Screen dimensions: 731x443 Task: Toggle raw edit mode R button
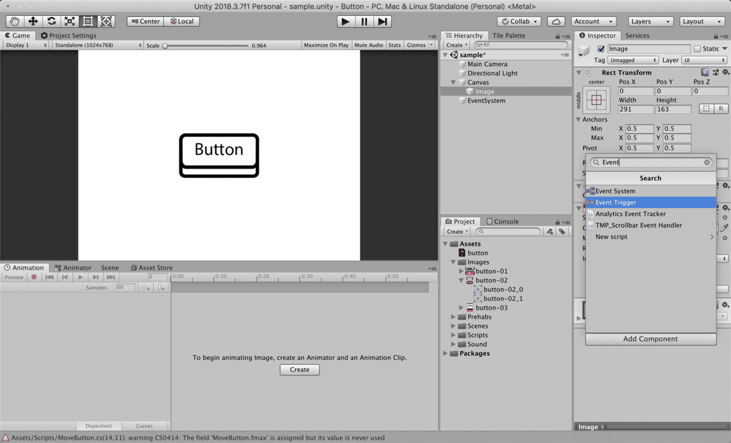click(721, 109)
